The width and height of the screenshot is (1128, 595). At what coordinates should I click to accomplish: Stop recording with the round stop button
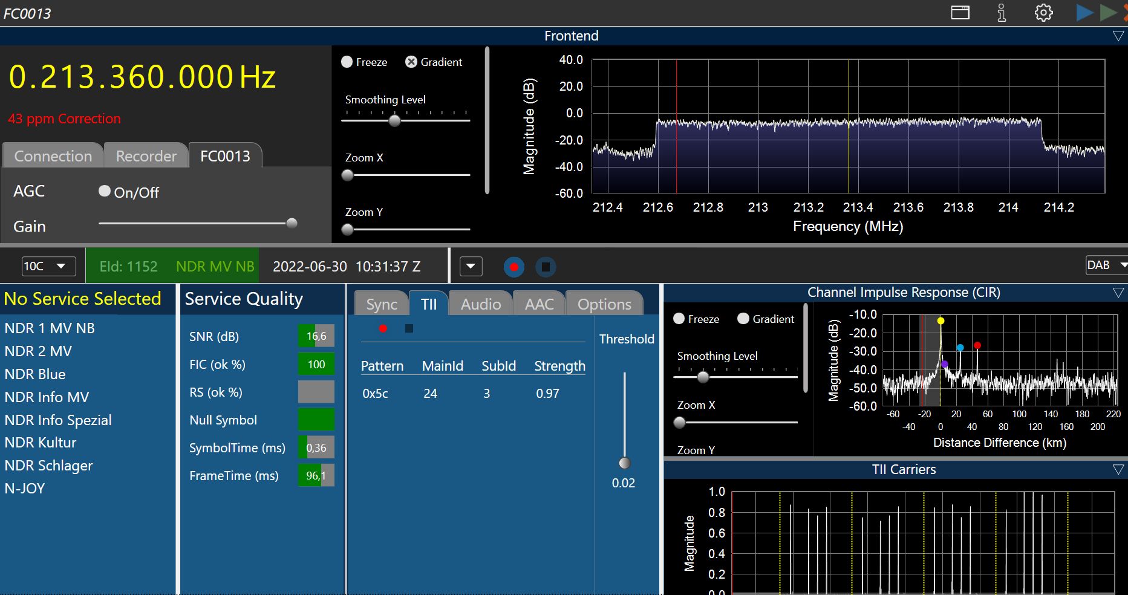point(546,267)
